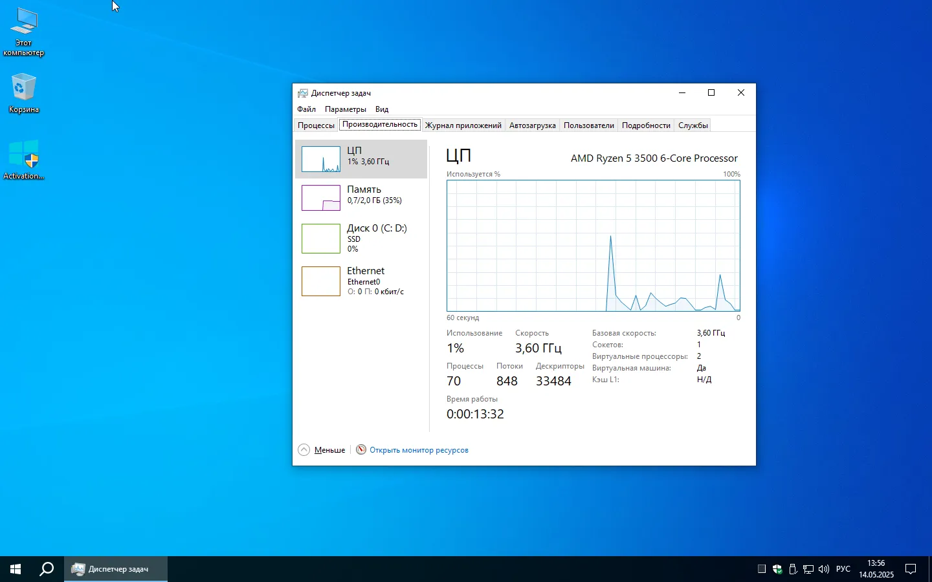Minimize the Диспетчер задач window
This screenshot has height=582, width=932.
pos(682,93)
